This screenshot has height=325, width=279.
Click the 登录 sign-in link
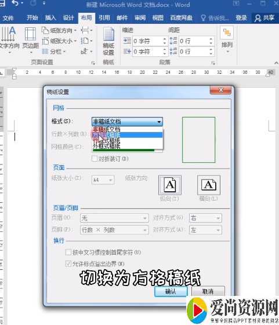coord(241,18)
